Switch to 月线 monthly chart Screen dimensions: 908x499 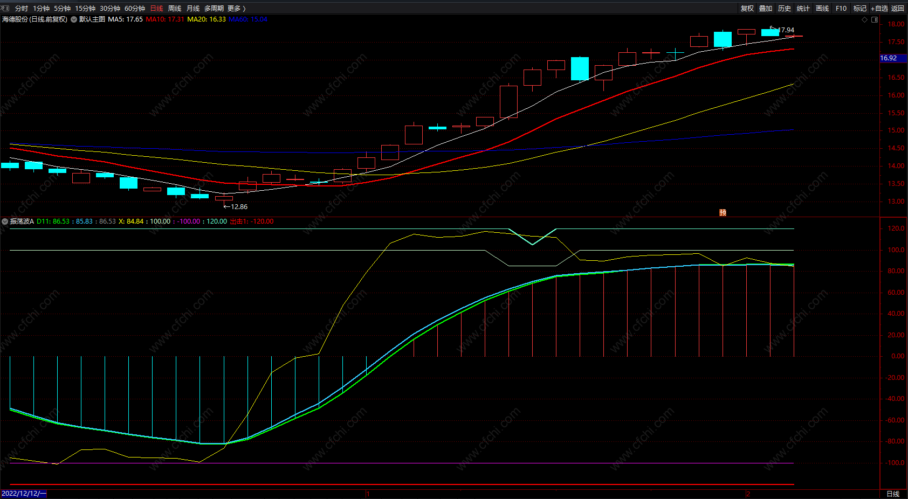pyautogui.click(x=193, y=9)
